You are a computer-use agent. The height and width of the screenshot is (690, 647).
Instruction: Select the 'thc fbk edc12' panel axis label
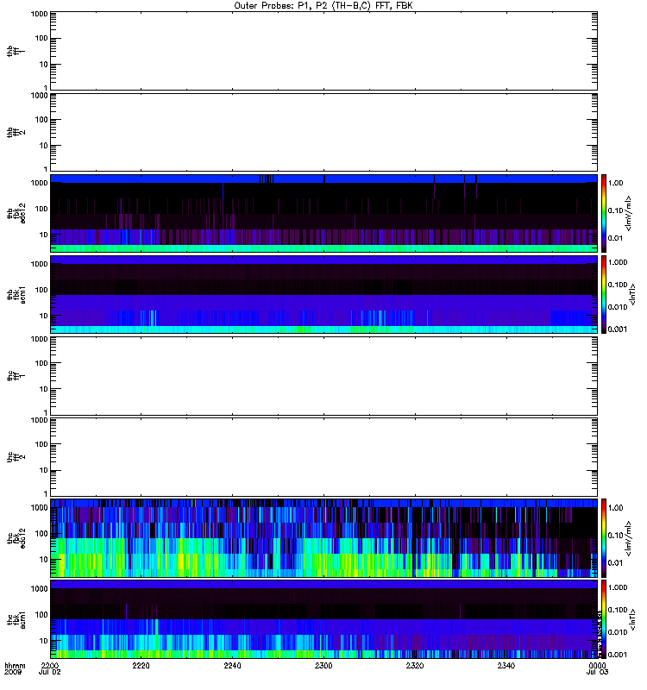click(x=16, y=537)
